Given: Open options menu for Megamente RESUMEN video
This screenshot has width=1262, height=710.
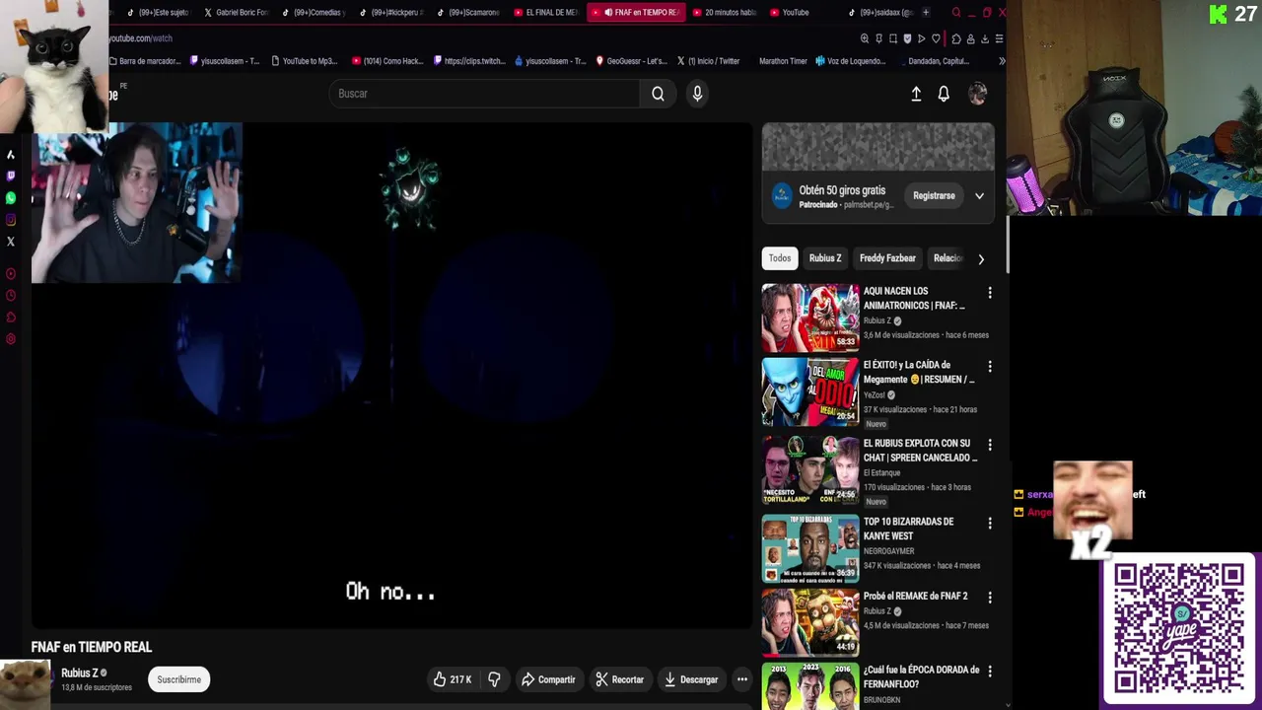Looking at the screenshot, I should tap(990, 367).
